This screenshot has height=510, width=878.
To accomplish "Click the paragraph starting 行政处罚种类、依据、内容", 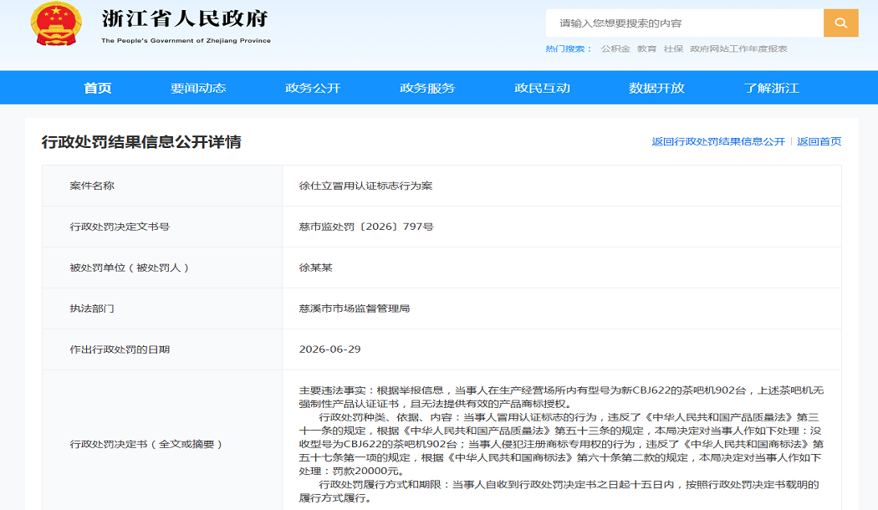I will tap(561, 444).
